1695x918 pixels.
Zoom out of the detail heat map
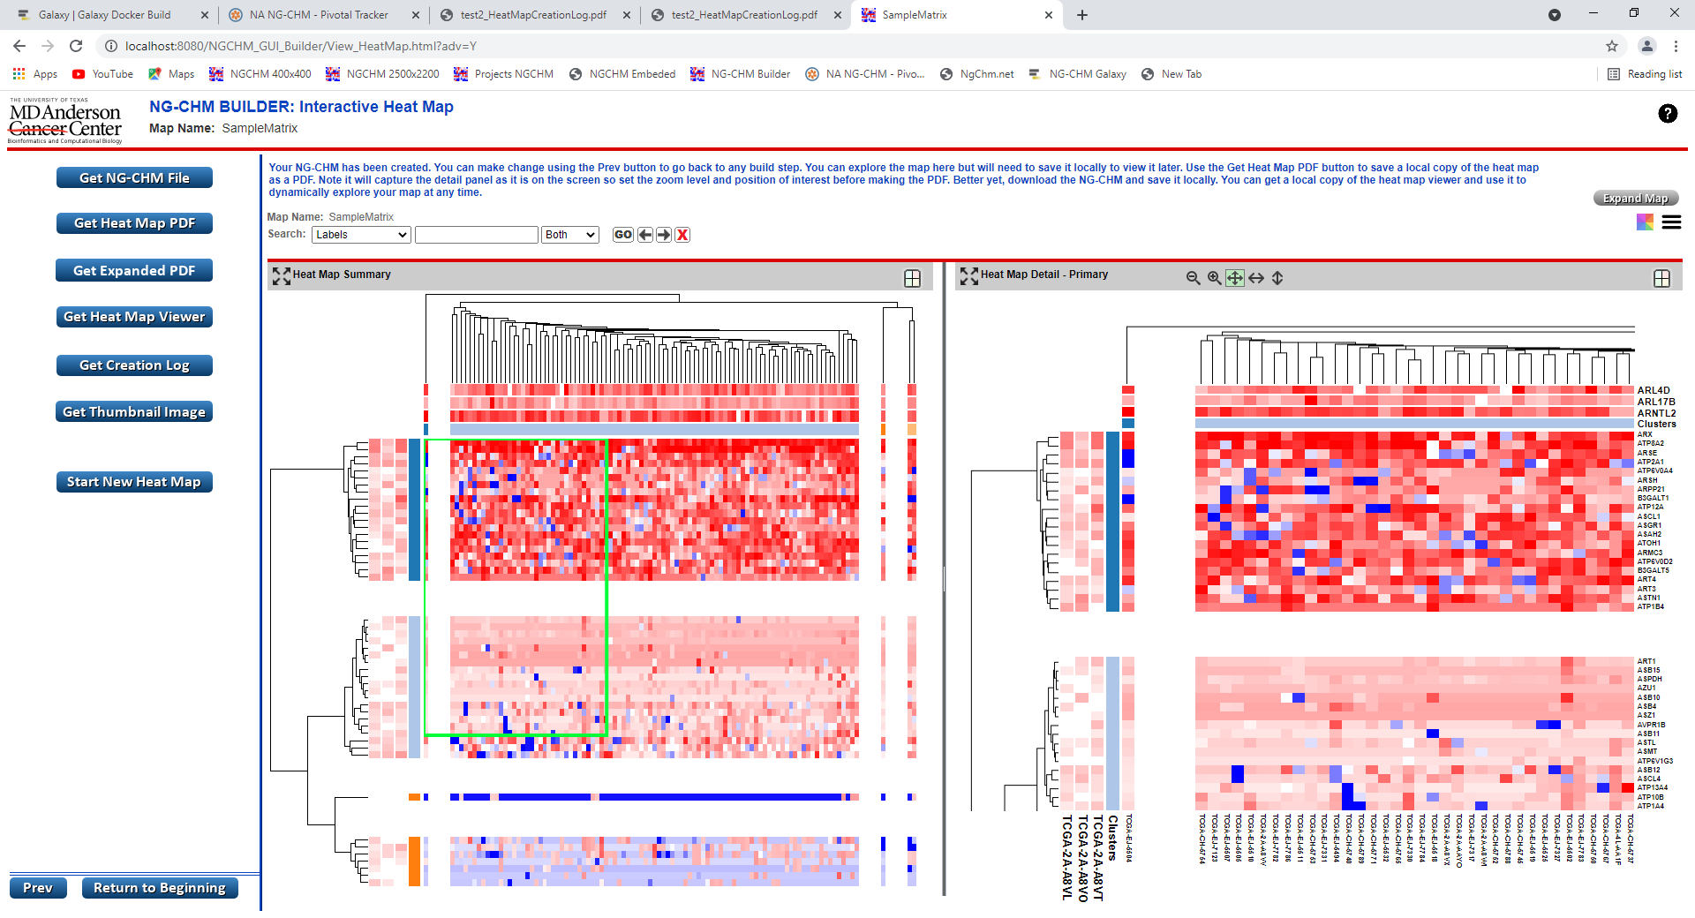pos(1193,278)
